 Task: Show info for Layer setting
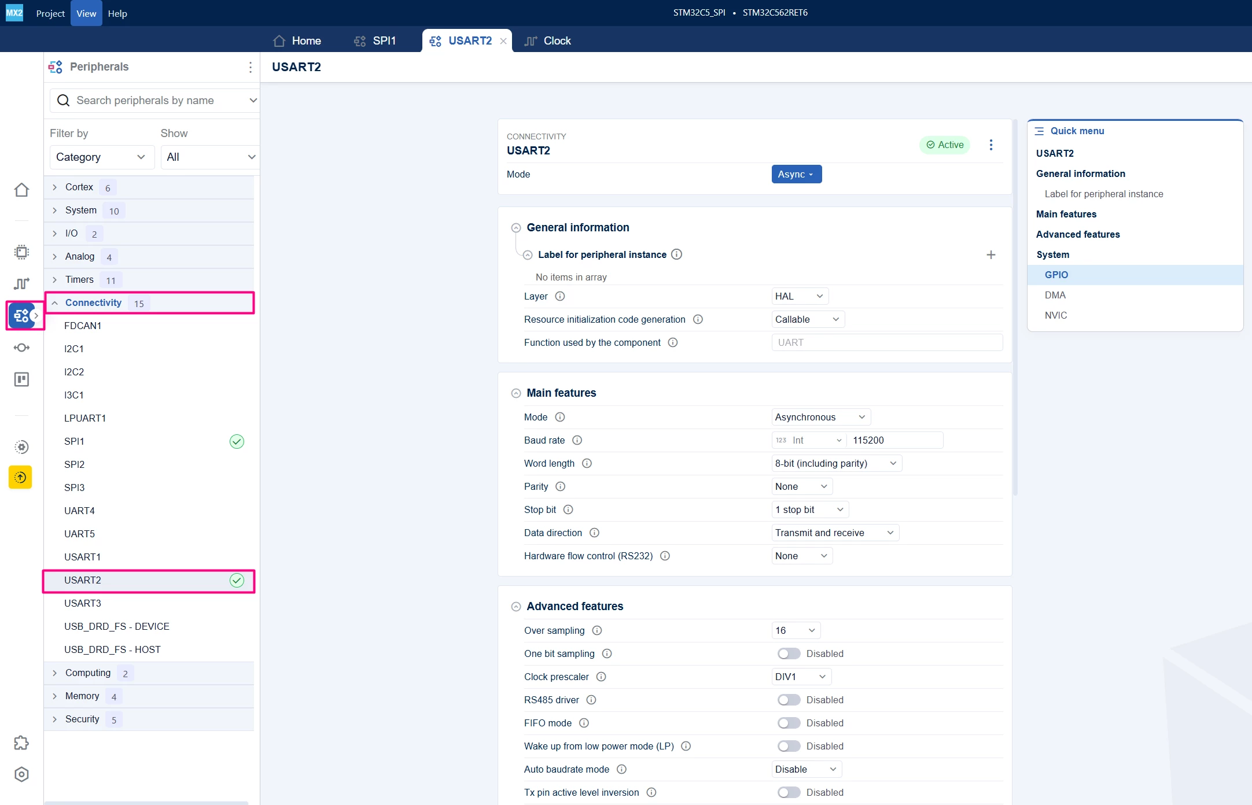point(560,296)
